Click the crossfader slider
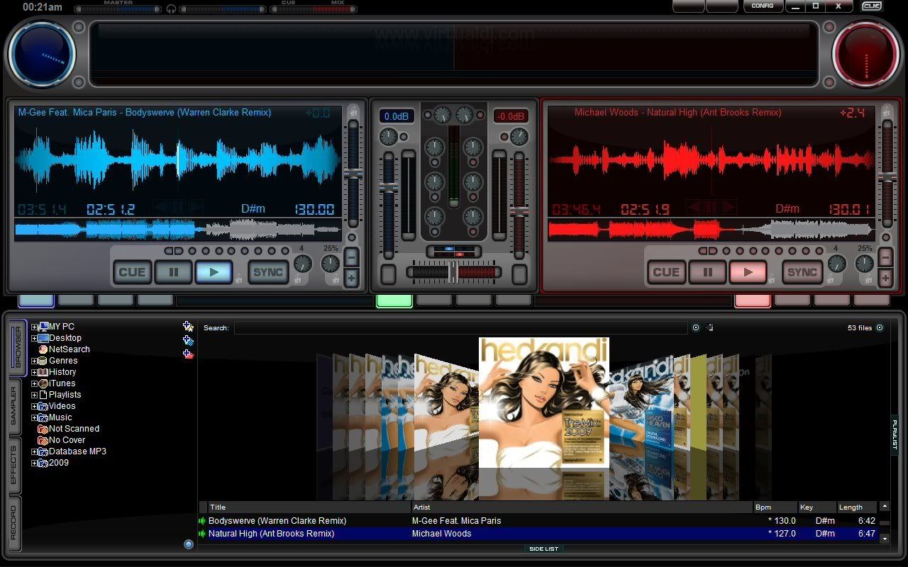 454,272
